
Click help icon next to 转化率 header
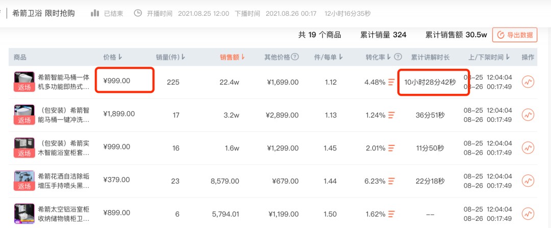[x=398, y=57]
